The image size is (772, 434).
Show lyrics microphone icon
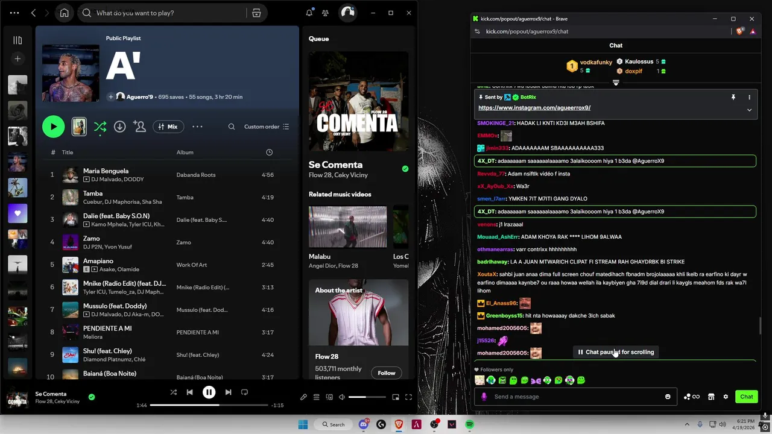coord(303,397)
